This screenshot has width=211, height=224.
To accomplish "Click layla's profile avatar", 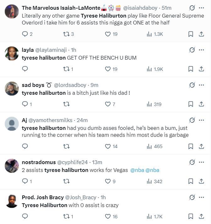I will (12, 53).
